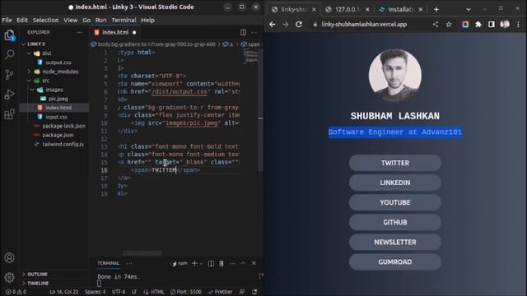Click Port: 5500 Live Server status
This screenshot has height=296, width=527.
coord(185,292)
